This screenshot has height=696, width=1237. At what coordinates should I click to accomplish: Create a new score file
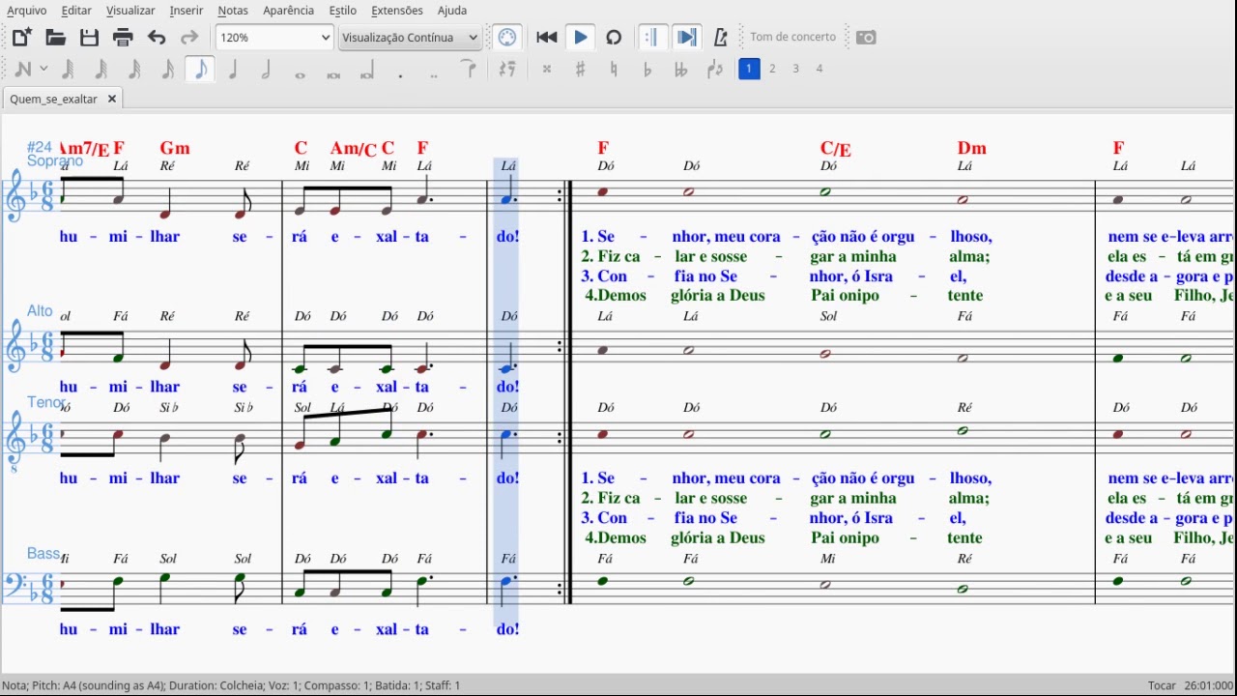pyautogui.click(x=22, y=38)
